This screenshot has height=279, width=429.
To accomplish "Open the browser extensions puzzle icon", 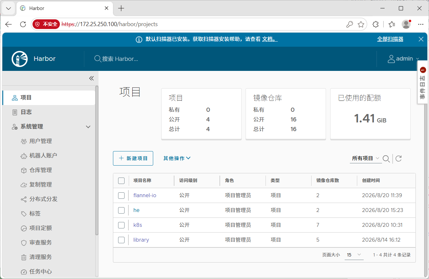I will point(375,24).
